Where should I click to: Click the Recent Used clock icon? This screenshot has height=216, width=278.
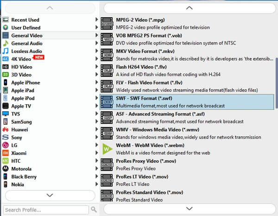[x=6, y=20]
